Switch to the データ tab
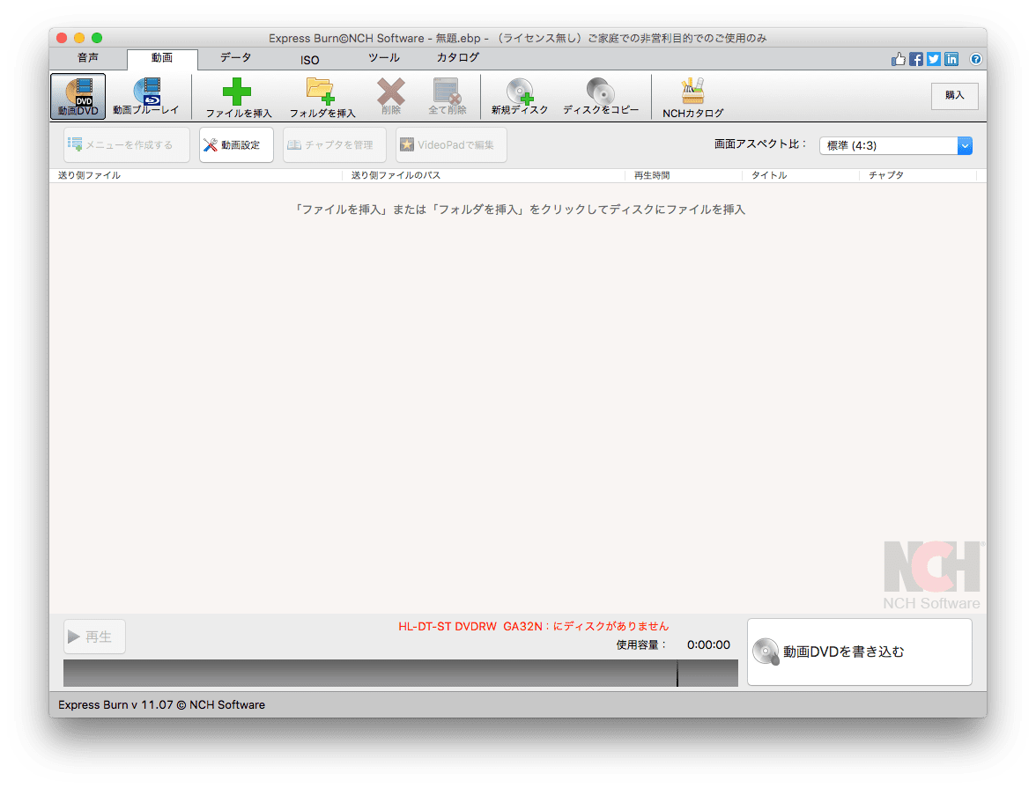This screenshot has height=788, width=1036. tap(236, 58)
